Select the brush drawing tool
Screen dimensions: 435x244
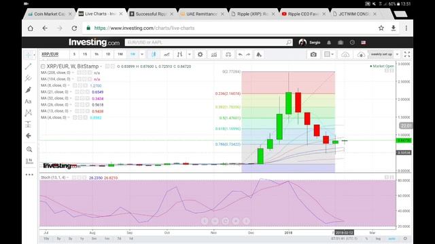(29, 90)
